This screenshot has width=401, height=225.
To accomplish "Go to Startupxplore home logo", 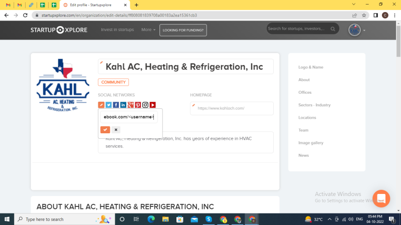I will [59, 30].
